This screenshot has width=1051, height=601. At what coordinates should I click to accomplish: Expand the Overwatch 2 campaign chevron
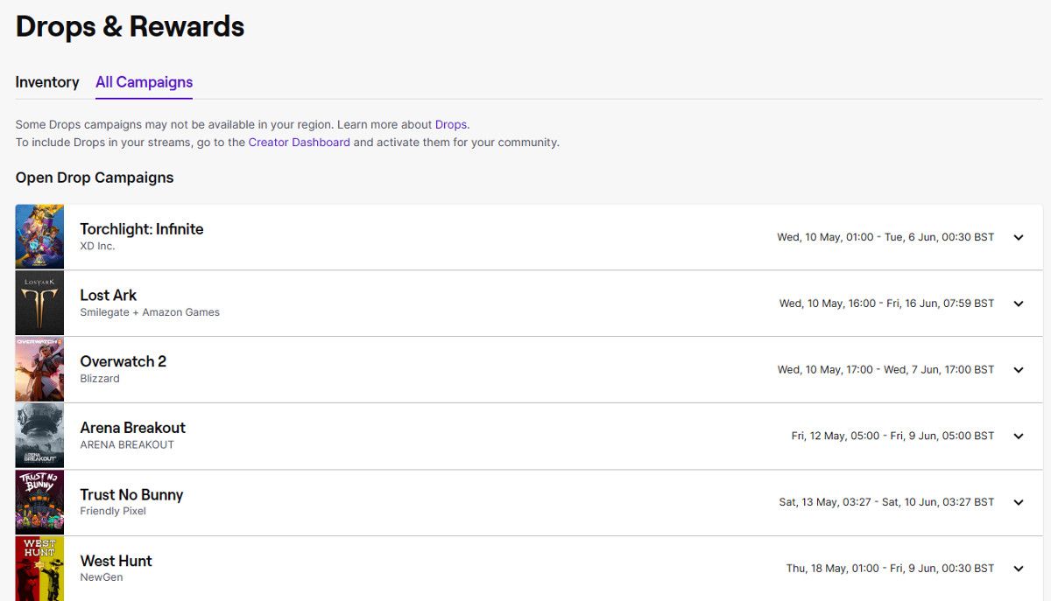coord(1019,370)
